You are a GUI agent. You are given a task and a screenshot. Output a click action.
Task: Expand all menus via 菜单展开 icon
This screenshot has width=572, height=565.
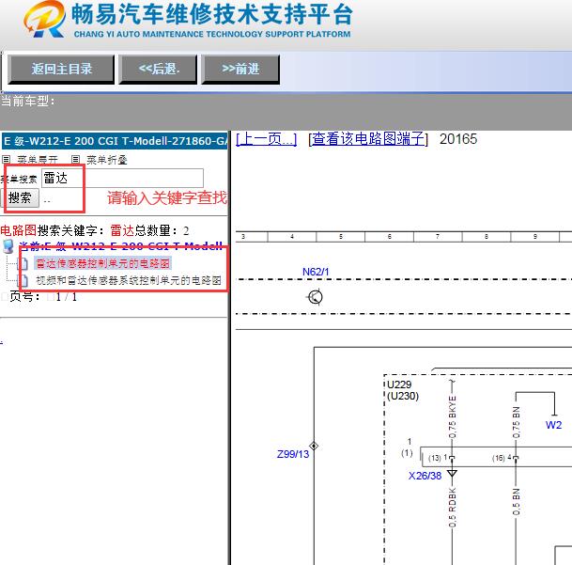pos(6,159)
